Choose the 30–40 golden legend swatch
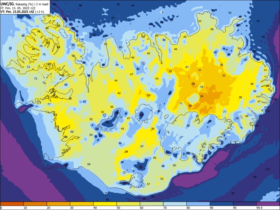This screenshot has width=280, height=210. point(82,204)
